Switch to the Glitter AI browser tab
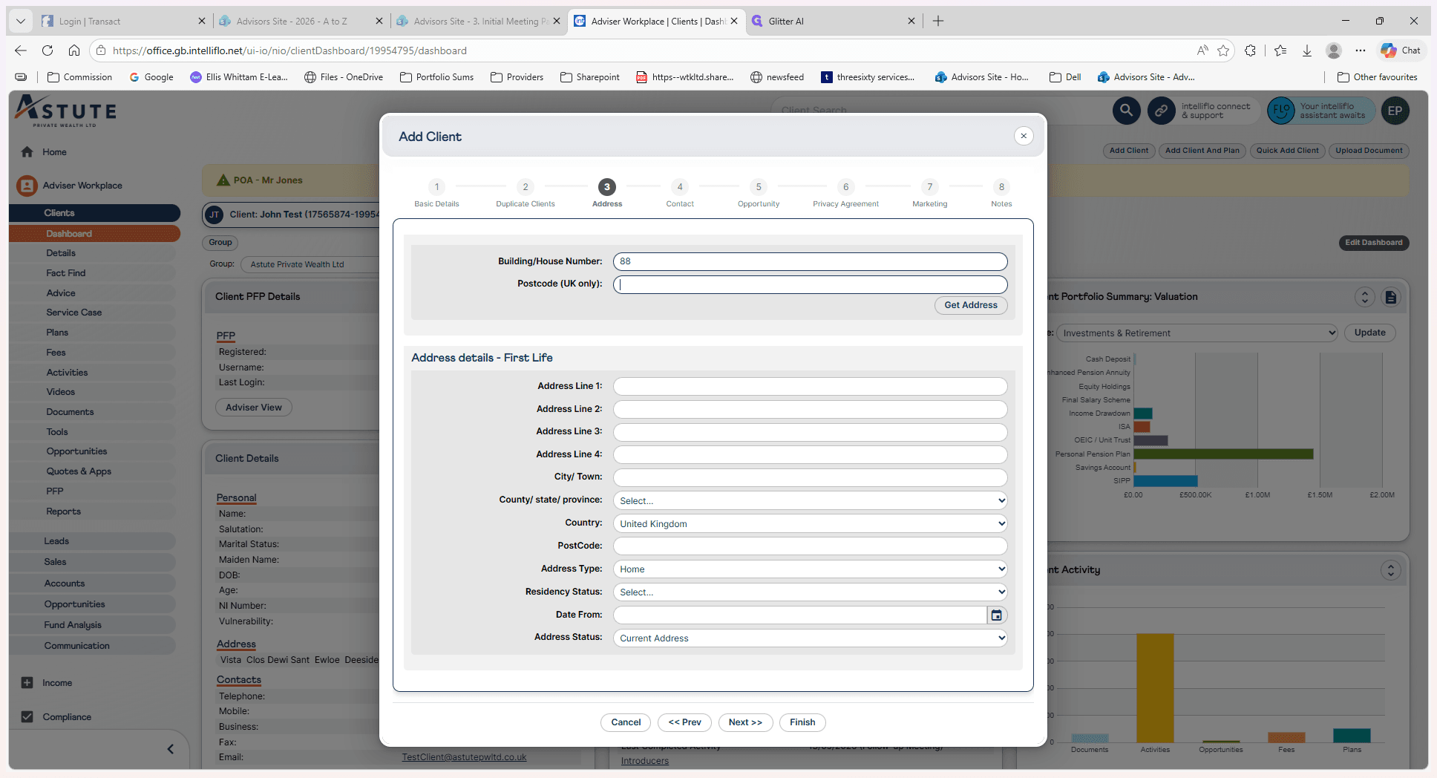The width and height of the screenshot is (1437, 778). coord(834,22)
